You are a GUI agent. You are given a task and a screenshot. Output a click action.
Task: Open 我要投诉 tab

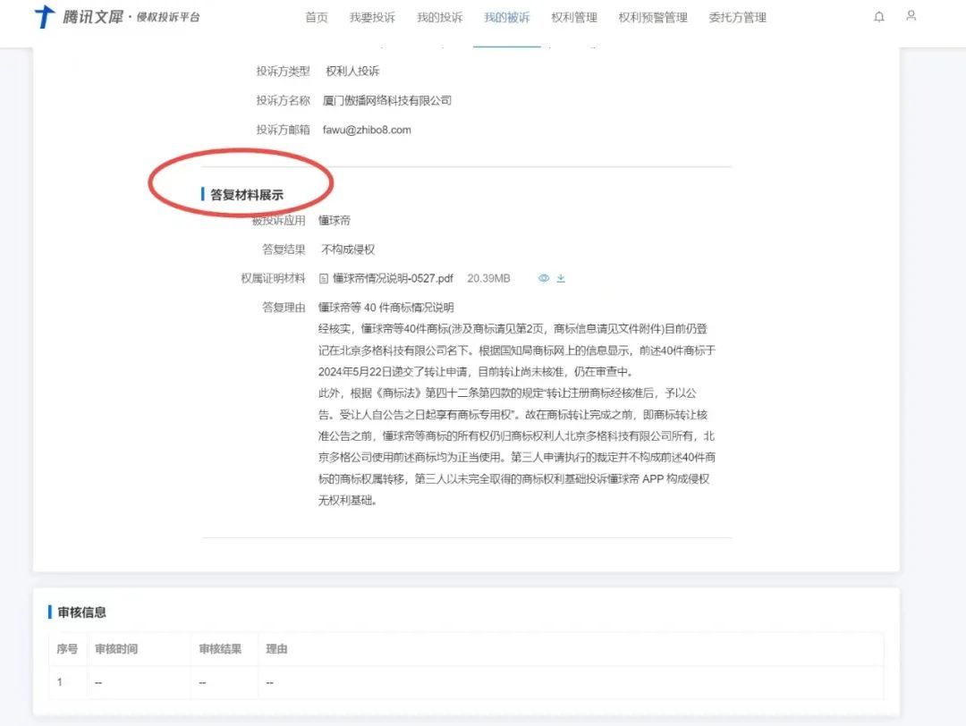(372, 17)
